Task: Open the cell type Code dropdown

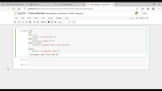Action: [64, 22]
